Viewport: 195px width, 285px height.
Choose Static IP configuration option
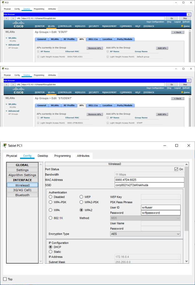pos(50,252)
